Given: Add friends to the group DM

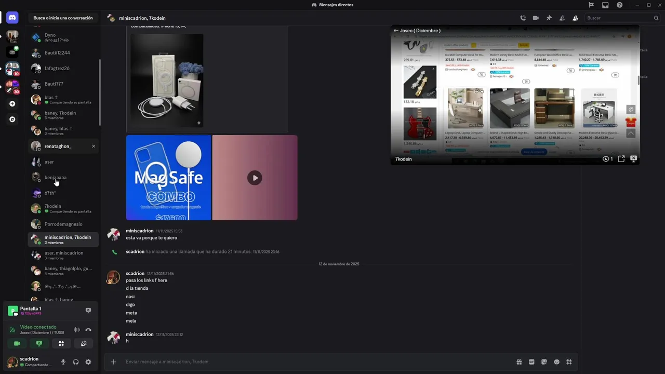Looking at the screenshot, I should [x=562, y=18].
